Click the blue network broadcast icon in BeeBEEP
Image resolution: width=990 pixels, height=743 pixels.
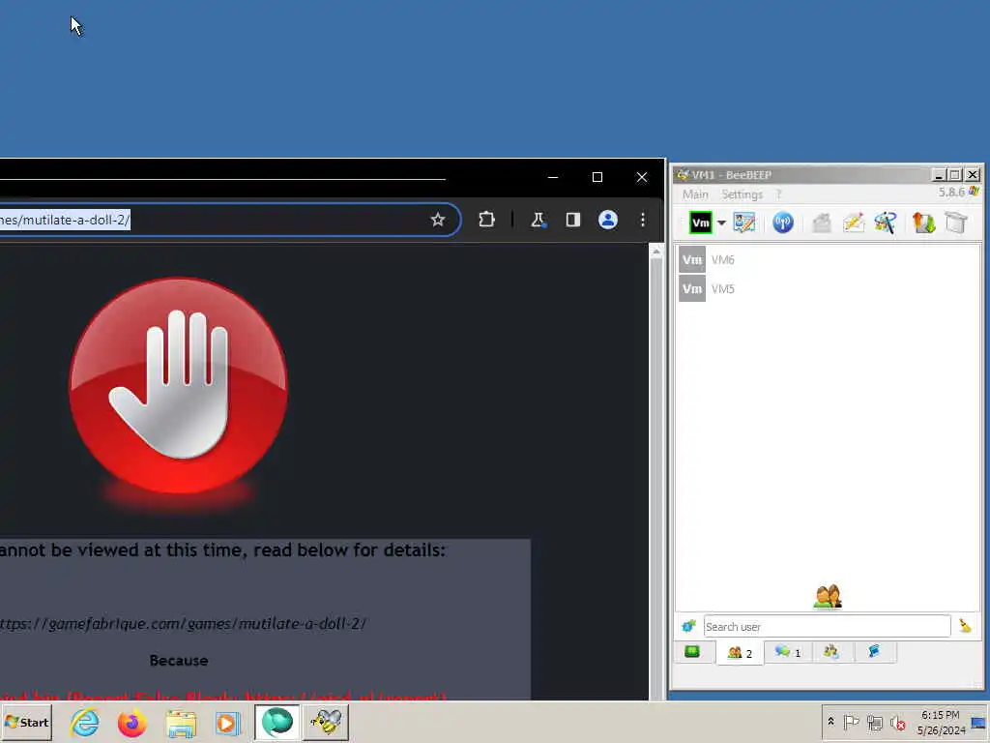[783, 223]
